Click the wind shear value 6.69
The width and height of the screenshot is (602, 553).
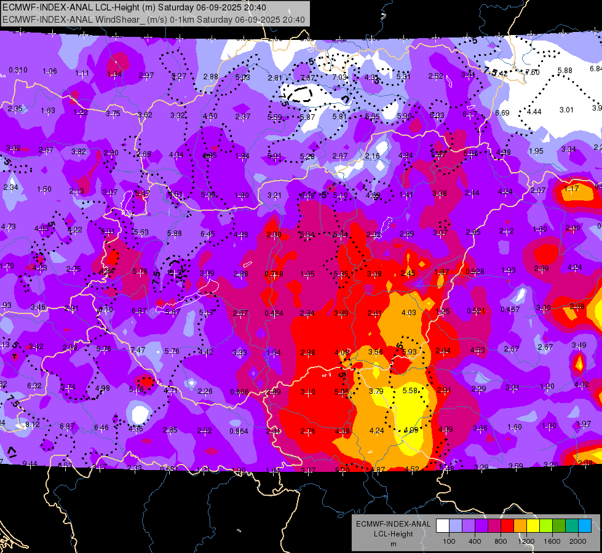(x=502, y=112)
